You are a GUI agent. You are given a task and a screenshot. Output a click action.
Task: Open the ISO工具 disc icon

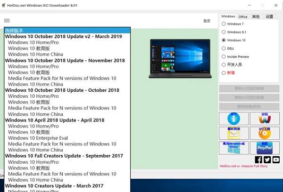(x=265, y=133)
